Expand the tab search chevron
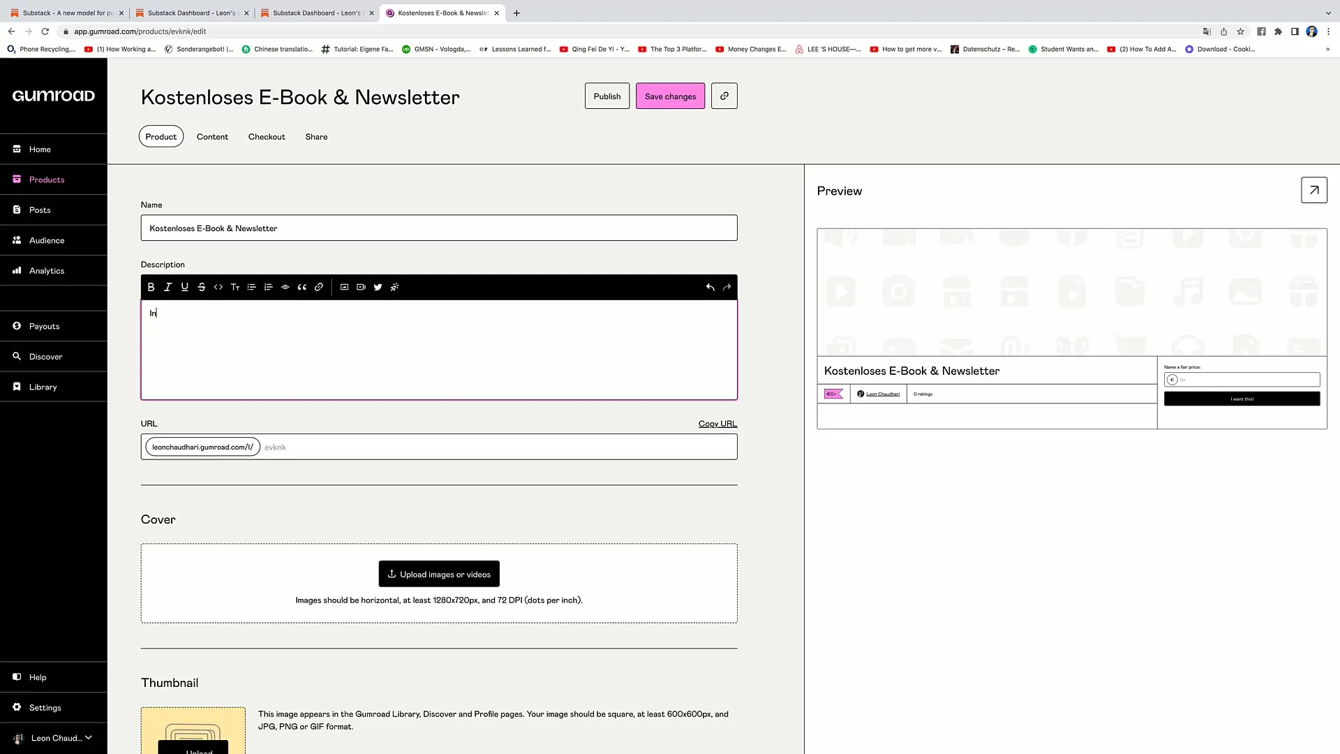This screenshot has height=754, width=1340. pyautogui.click(x=1328, y=13)
